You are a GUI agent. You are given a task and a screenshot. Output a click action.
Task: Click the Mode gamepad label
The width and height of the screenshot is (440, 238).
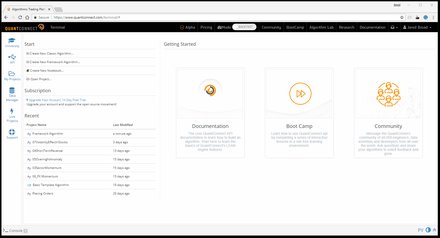[x=224, y=27]
